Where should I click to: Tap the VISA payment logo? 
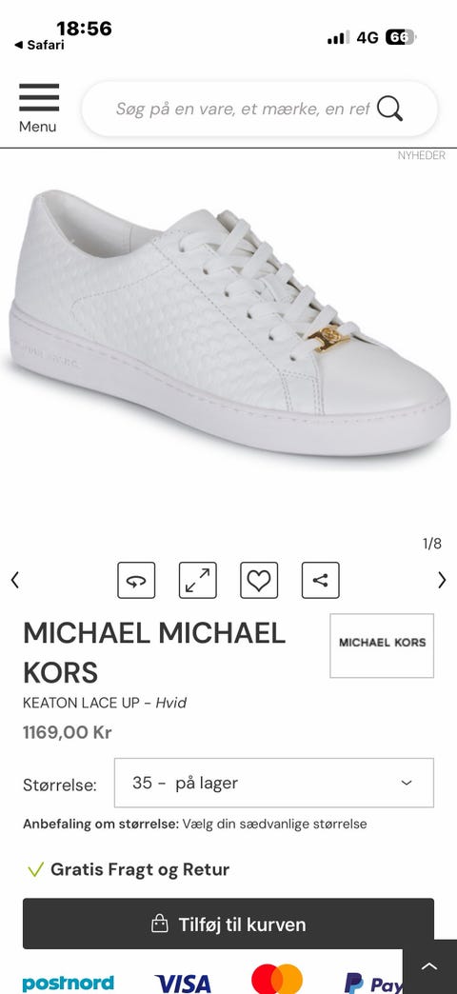183,984
